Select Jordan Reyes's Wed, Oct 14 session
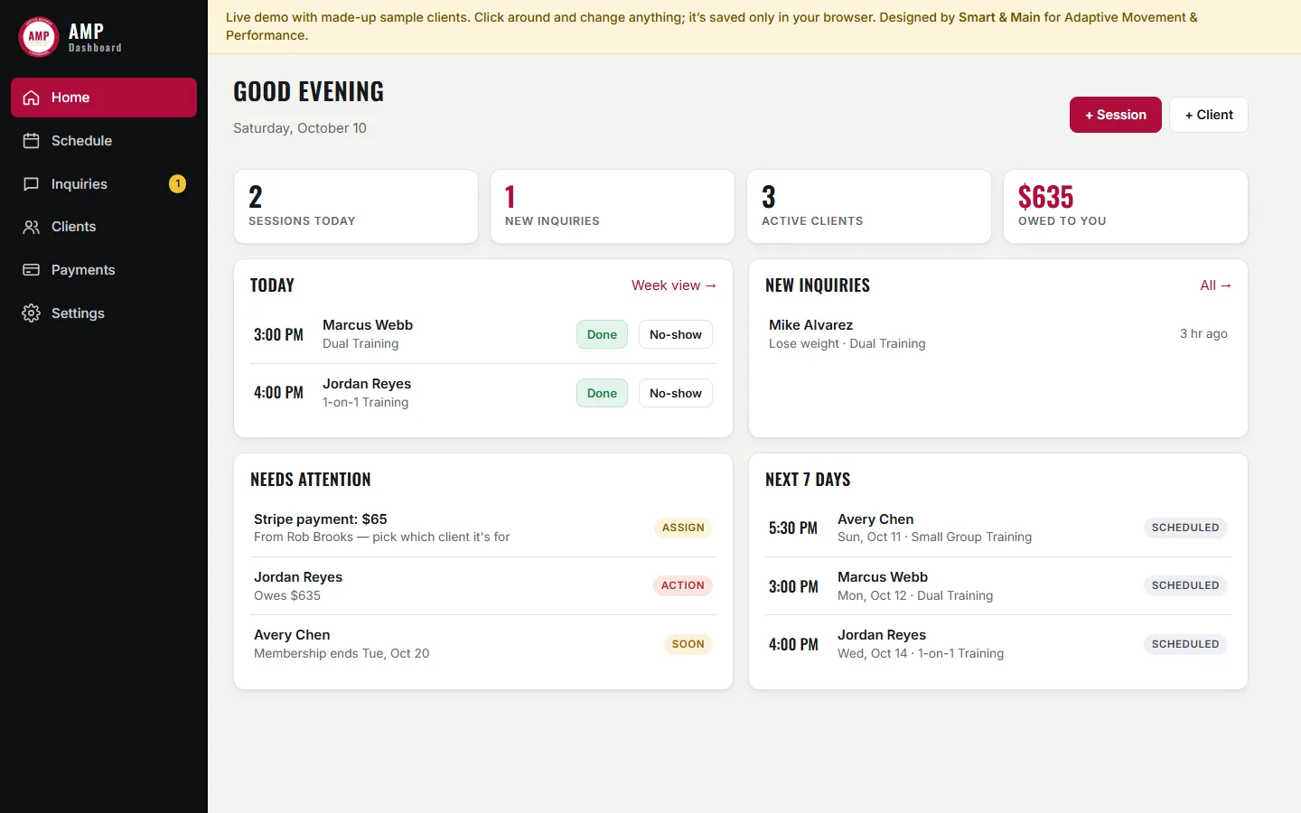 click(x=998, y=644)
